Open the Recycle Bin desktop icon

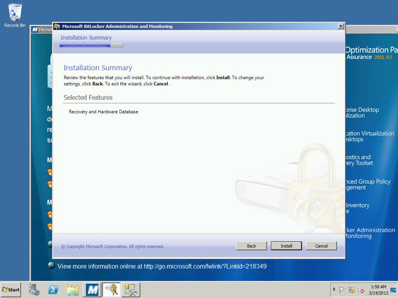pyautogui.click(x=15, y=16)
